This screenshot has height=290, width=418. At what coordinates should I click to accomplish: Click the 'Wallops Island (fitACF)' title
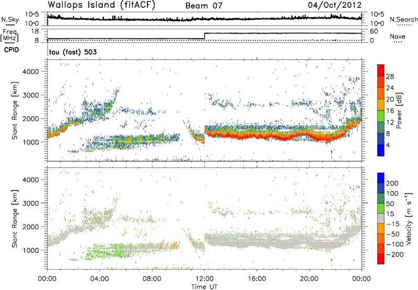(101, 5)
